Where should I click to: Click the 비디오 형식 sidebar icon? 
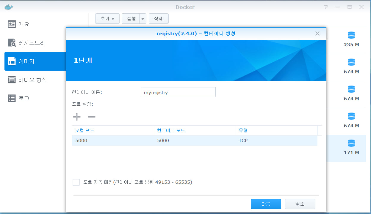click(12, 80)
